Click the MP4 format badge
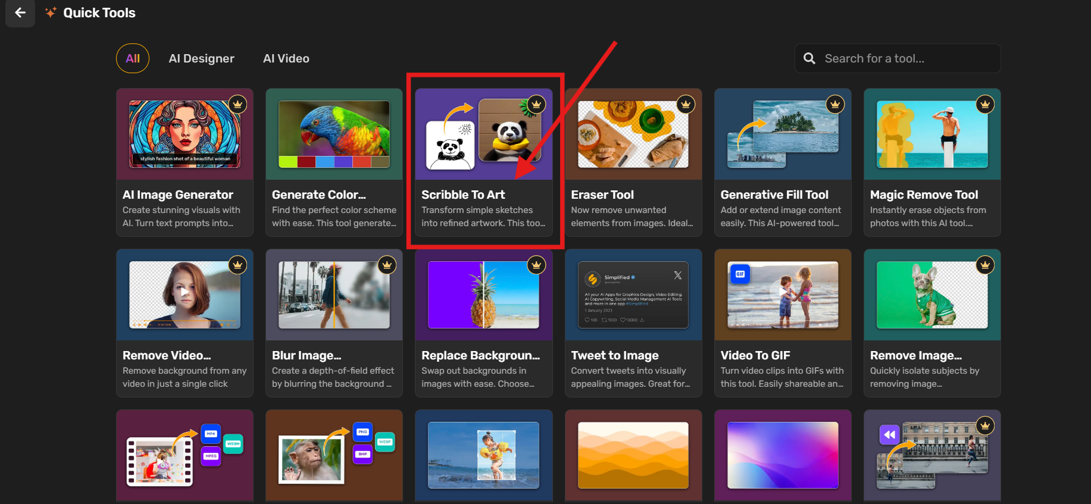Viewport: 1091px width, 504px height. tap(211, 434)
